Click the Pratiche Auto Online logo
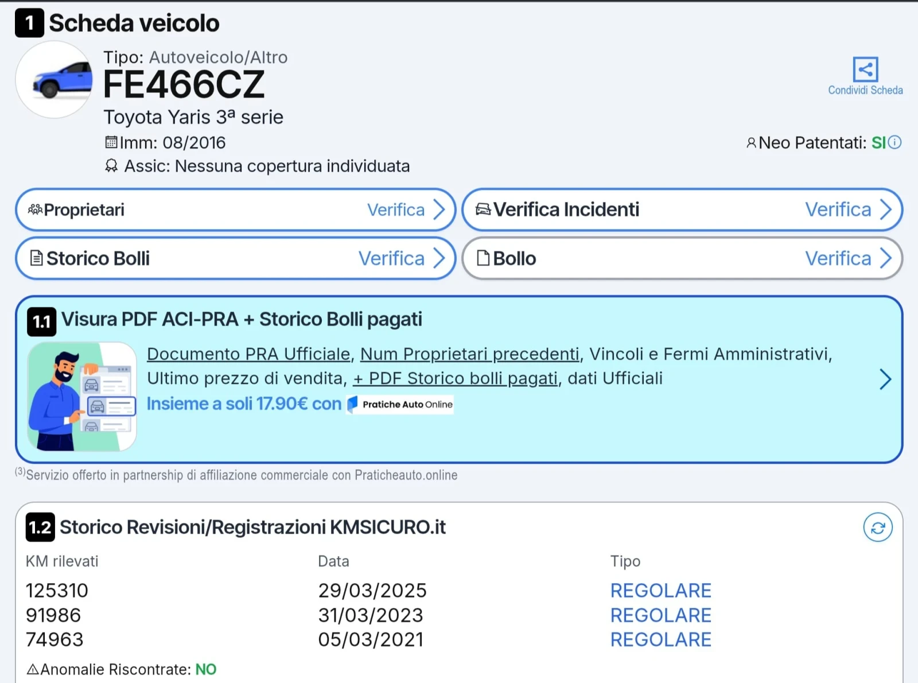Screen dimensions: 918x683 click(400, 404)
